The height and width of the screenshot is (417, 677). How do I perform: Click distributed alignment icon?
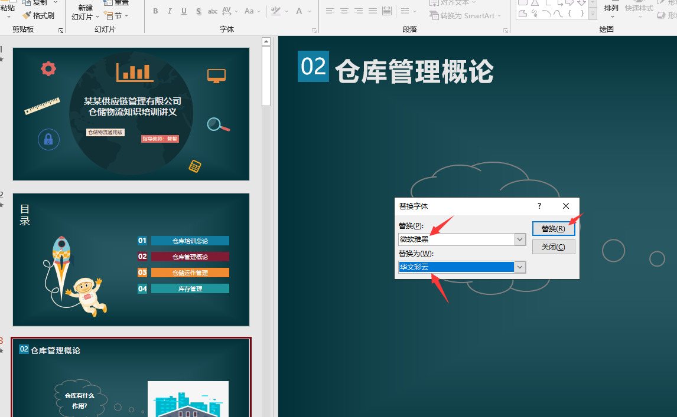387,11
